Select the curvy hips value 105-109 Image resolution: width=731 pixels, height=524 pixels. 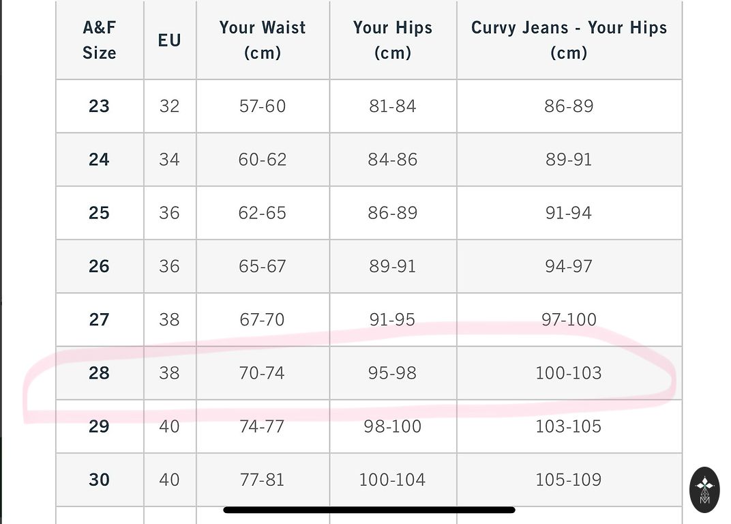tap(569, 480)
